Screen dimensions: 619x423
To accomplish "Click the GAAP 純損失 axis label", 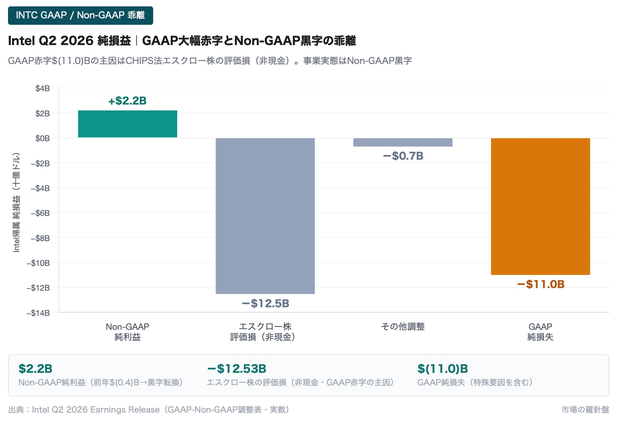I will 540,332.
